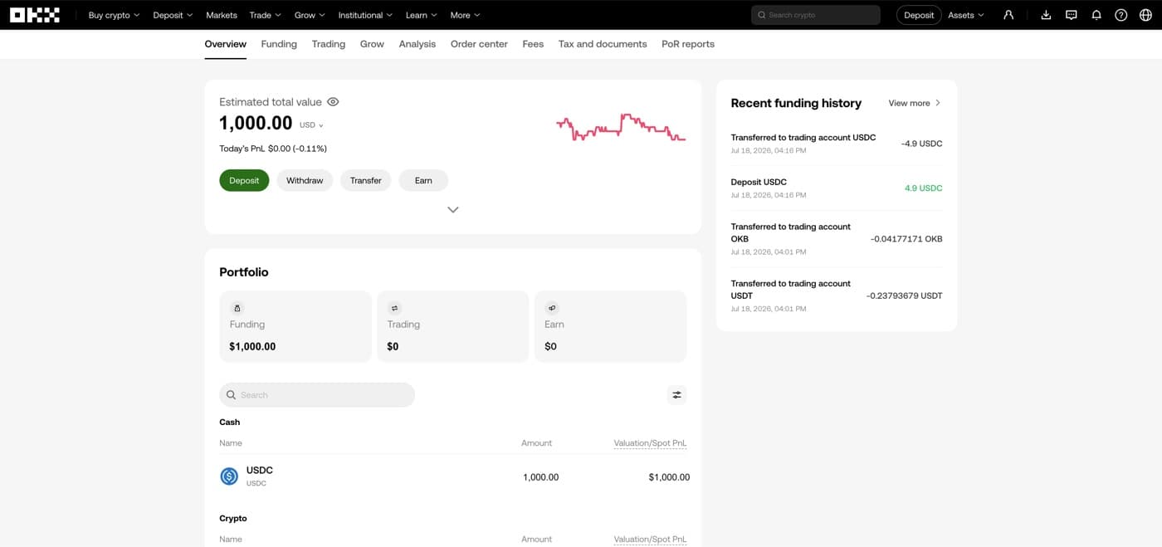
Task: Open the PoR reports tab
Action: click(x=688, y=44)
